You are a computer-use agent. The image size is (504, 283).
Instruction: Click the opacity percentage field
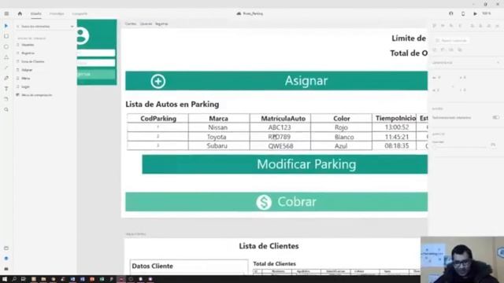[x=494, y=145]
